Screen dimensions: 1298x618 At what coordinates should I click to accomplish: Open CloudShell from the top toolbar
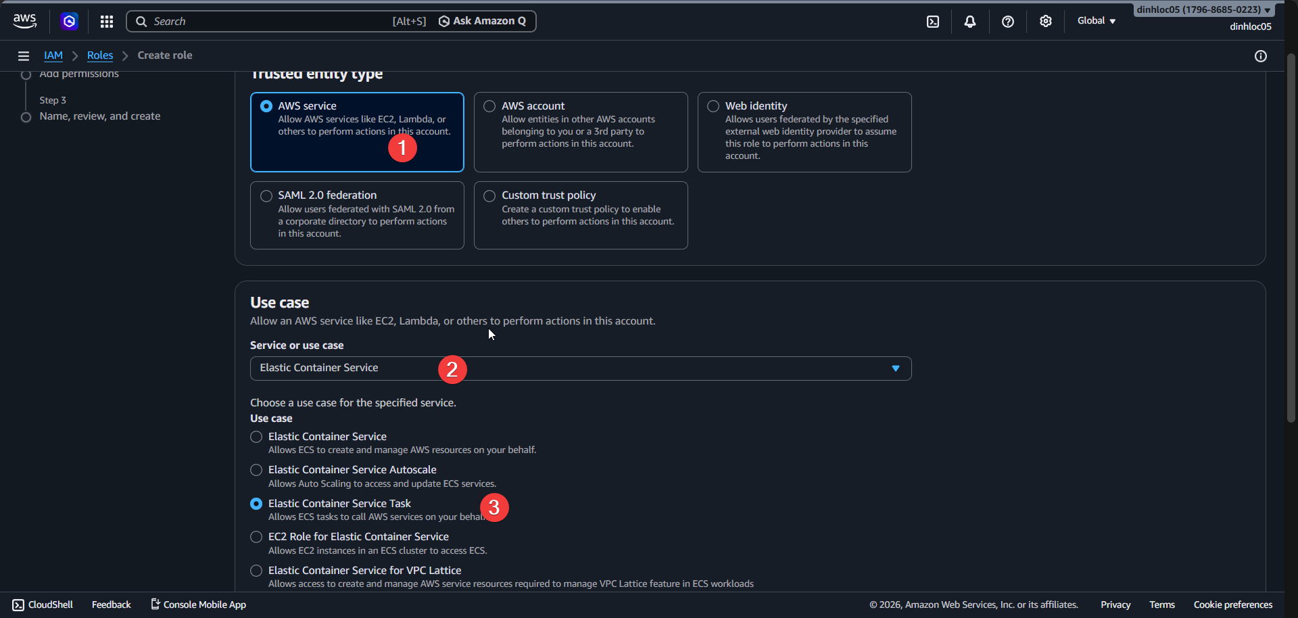tap(933, 21)
